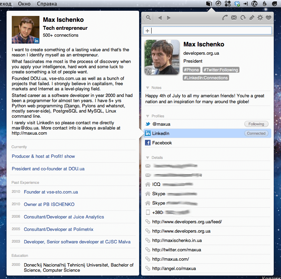Click the add tag input field
Image resolution: width=281 pixels, height=279 pixels.
(x=207, y=31)
